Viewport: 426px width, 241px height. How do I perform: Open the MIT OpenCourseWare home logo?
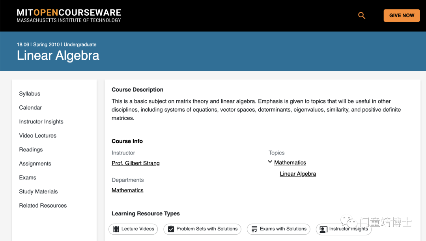coord(69,16)
